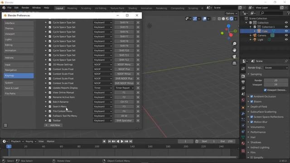Screen dimensions: 290x163
Task: Disable Motion Blur checkbox
Action: tap(251, 122)
